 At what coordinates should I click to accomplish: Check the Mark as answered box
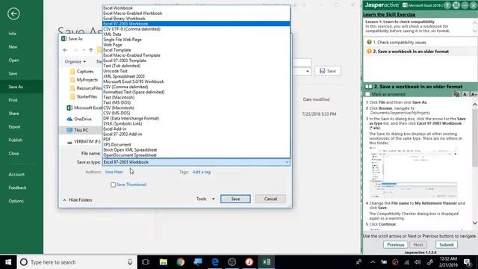[x=367, y=94]
